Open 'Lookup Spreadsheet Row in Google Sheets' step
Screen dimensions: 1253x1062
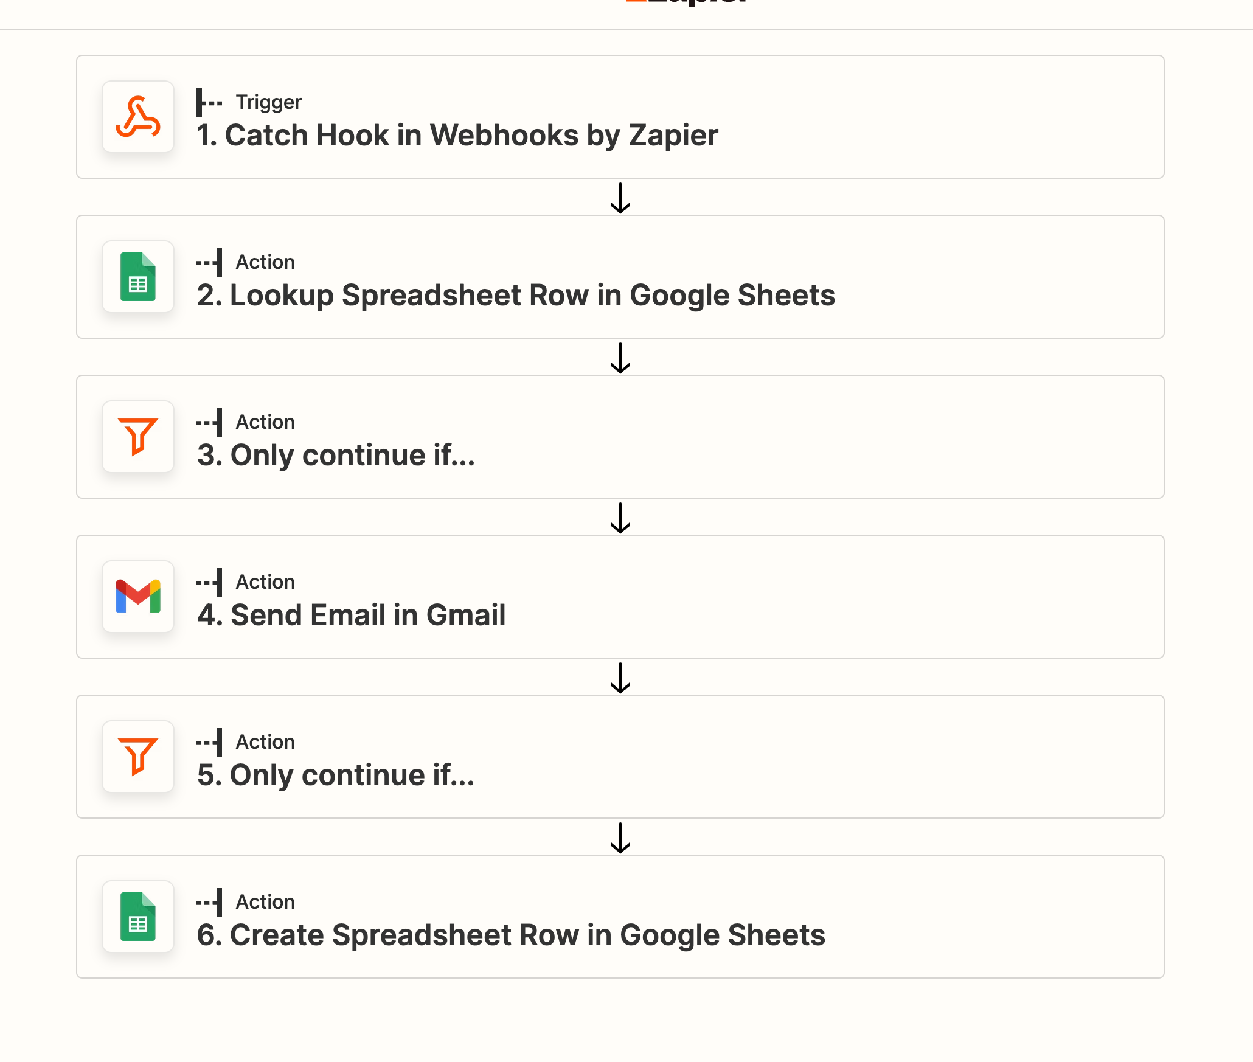point(620,277)
